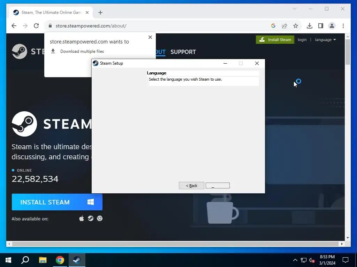Navigate back in Chrome

pyautogui.click(x=14, y=26)
